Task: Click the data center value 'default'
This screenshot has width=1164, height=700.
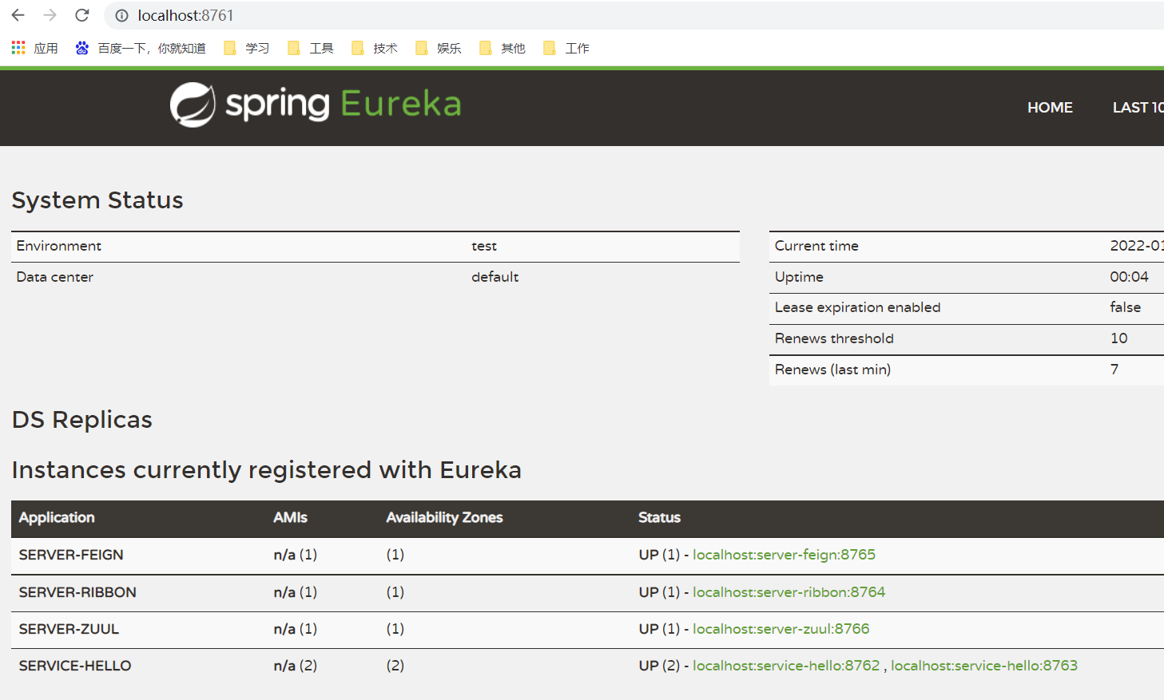Action: coord(495,277)
